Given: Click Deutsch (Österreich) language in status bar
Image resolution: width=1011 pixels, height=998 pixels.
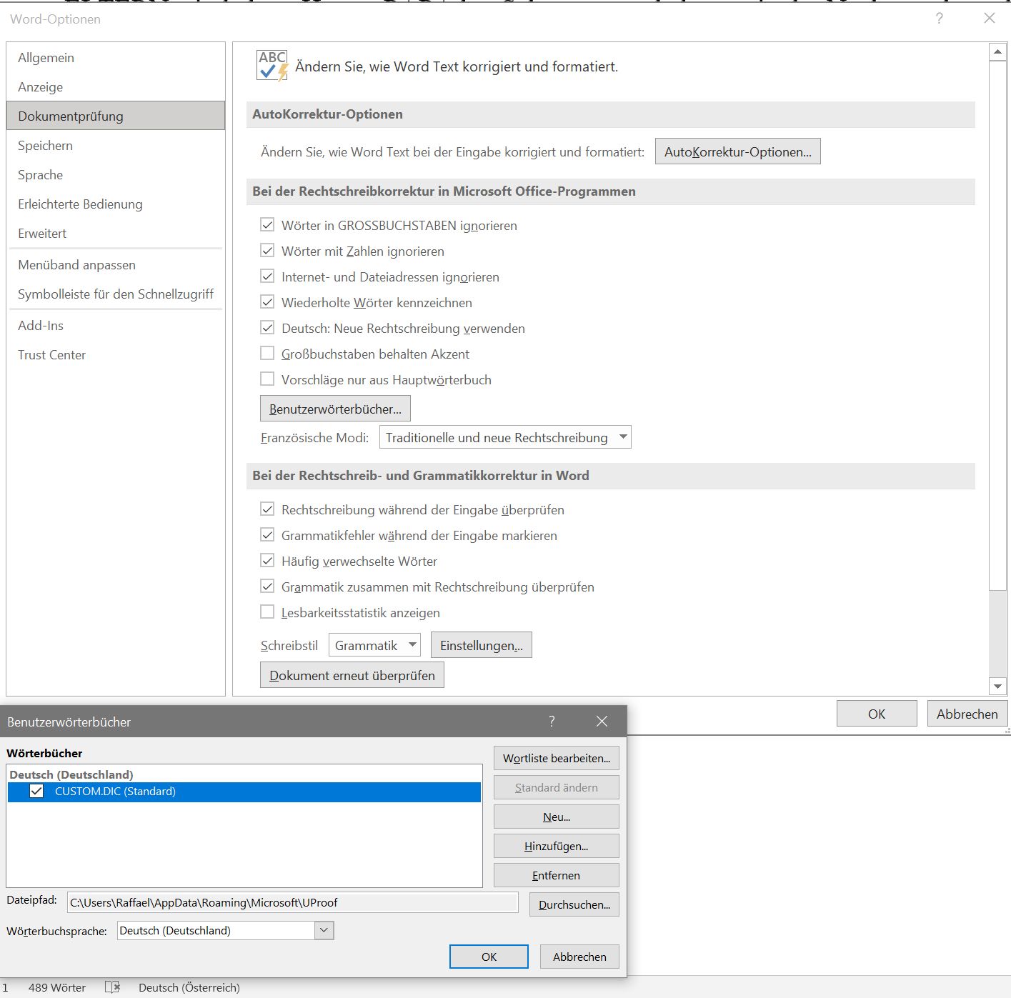Looking at the screenshot, I should tap(189, 987).
